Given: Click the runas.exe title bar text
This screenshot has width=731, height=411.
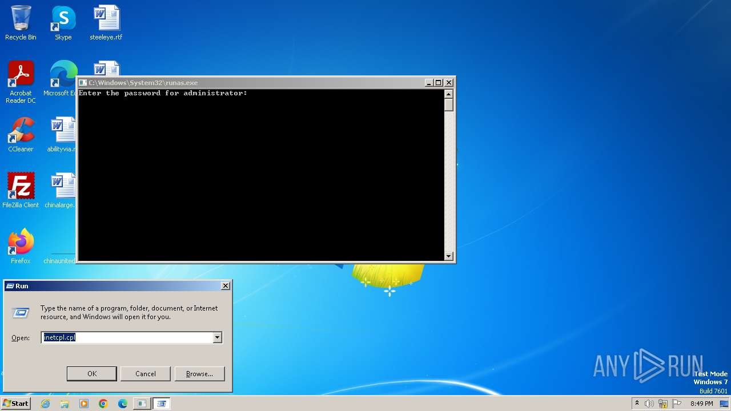Looking at the screenshot, I should tap(143, 83).
